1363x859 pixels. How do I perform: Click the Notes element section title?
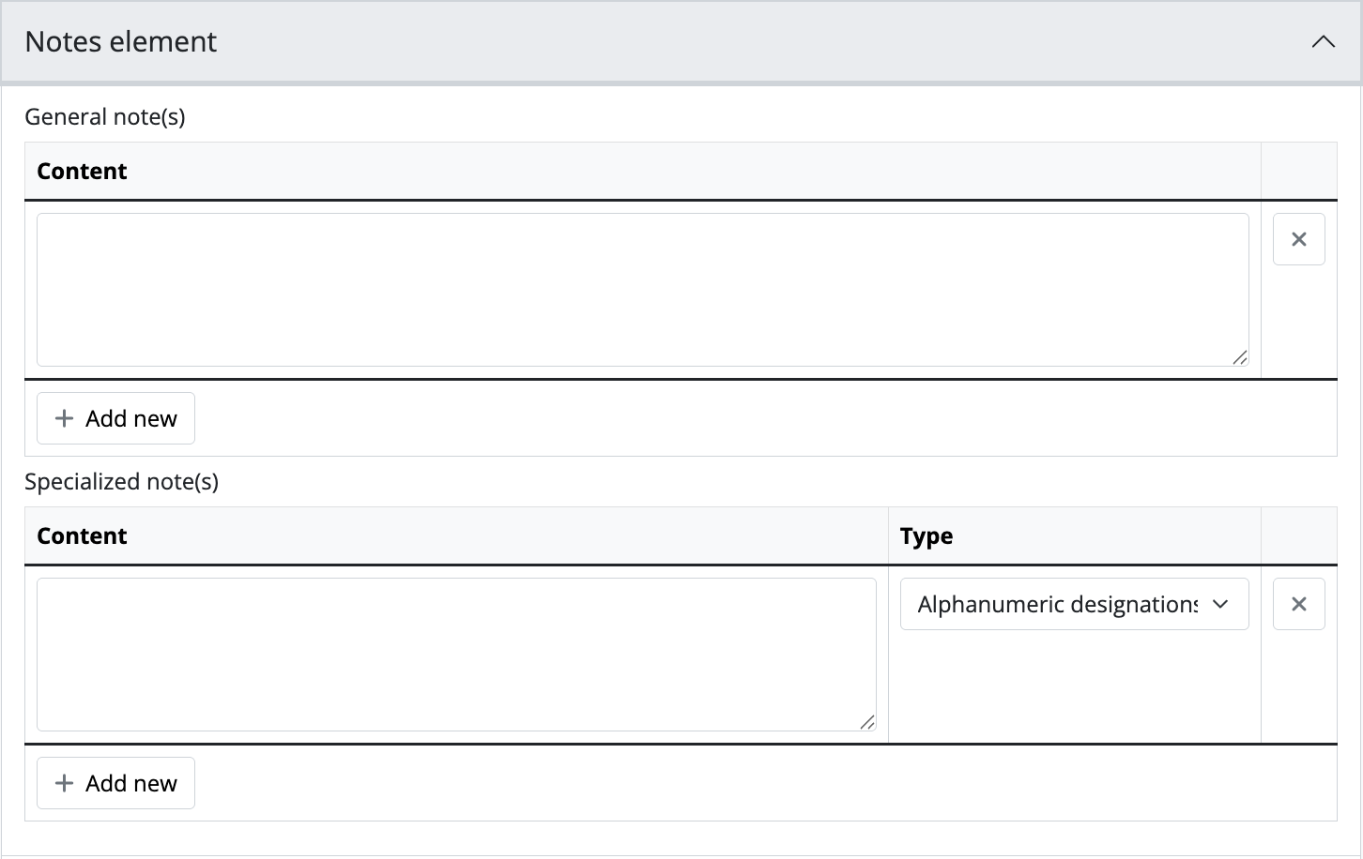pos(121,42)
